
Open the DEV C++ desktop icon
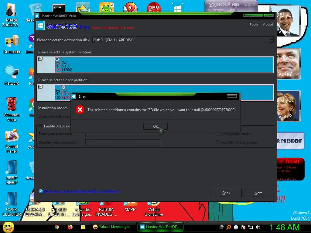coord(154,8)
